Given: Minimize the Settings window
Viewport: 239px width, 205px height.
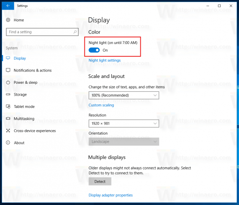Looking at the screenshot, I should pyautogui.click(x=208, y=6).
